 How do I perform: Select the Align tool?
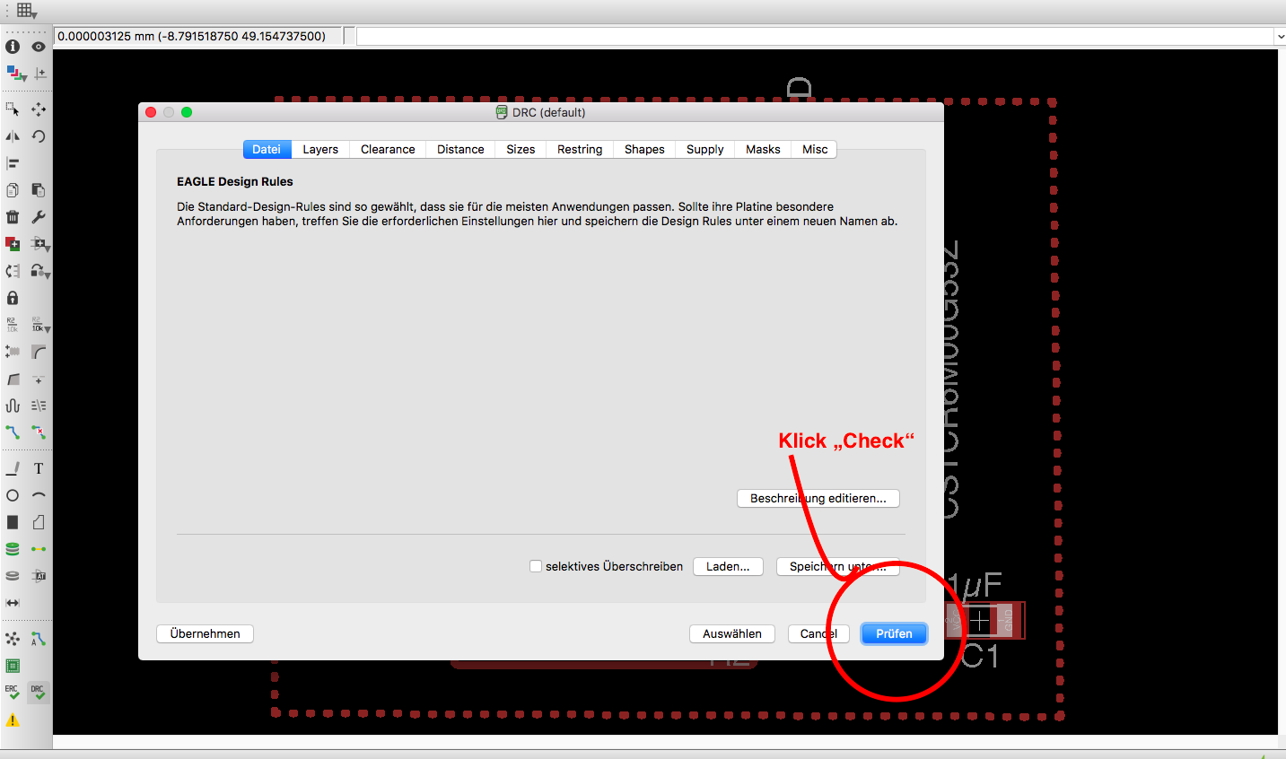[13, 163]
